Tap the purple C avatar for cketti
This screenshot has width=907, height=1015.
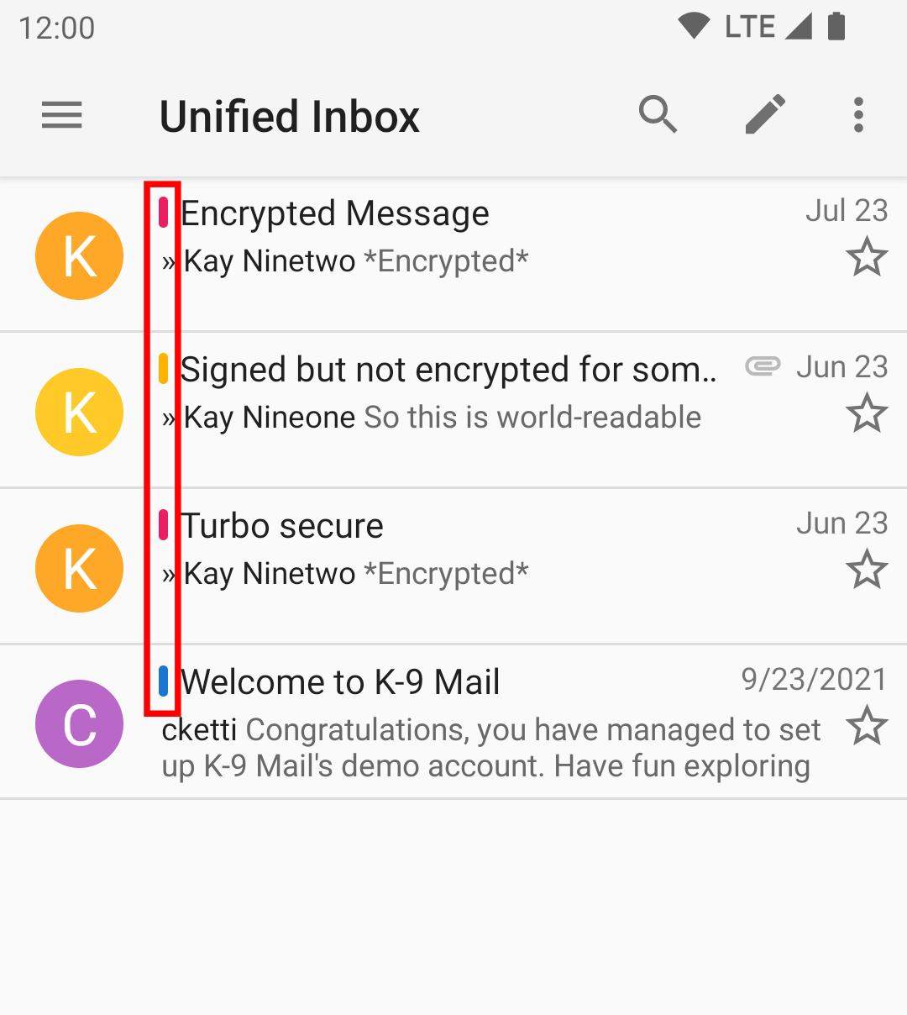click(80, 723)
